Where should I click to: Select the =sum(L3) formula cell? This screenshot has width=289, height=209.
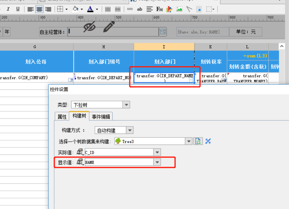[248, 56]
